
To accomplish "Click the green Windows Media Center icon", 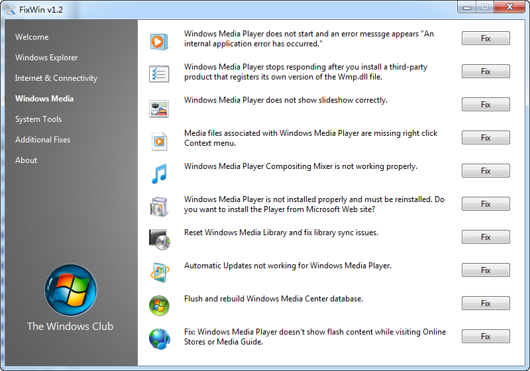I will click(159, 305).
